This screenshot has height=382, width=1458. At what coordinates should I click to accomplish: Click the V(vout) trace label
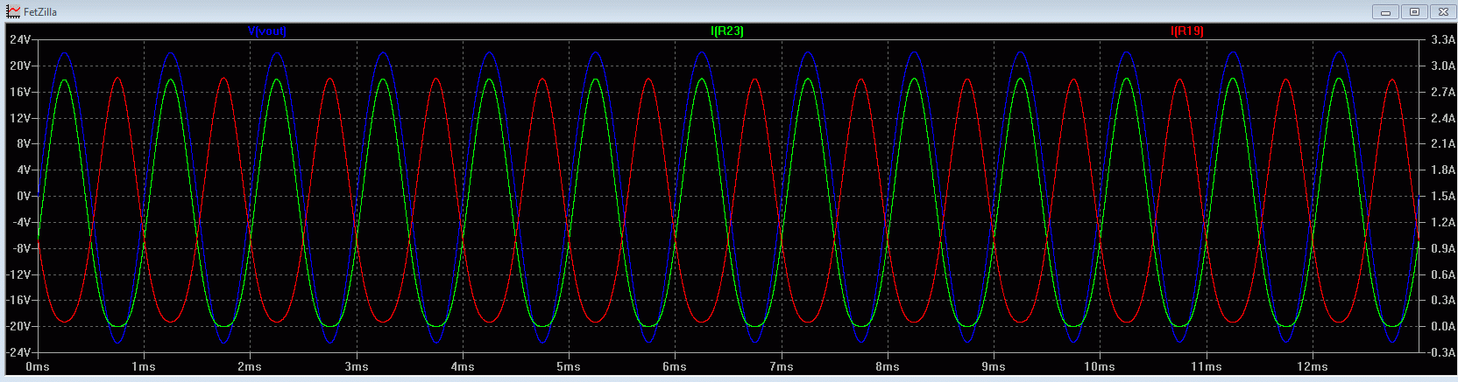click(266, 31)
